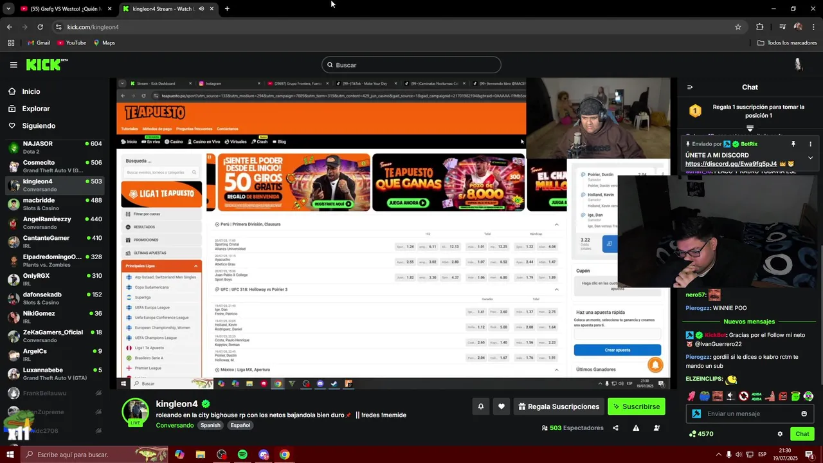
Task: Open the Gmail bookmark
Action: pyautogui.click(x=39, y=42)
